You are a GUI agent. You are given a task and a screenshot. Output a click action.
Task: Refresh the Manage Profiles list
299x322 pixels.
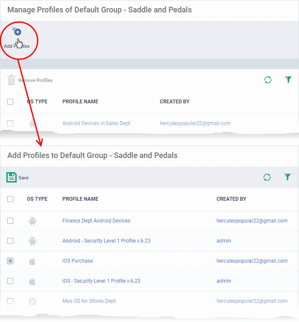coord(268,80)
